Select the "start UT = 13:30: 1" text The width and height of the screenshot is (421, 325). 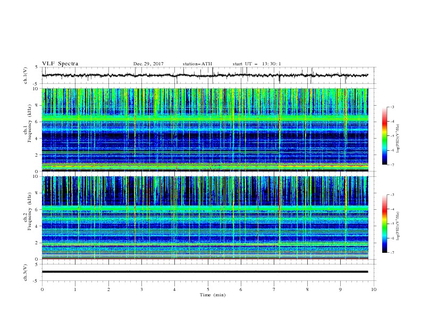pyautogui.click(x=257, y=64)
